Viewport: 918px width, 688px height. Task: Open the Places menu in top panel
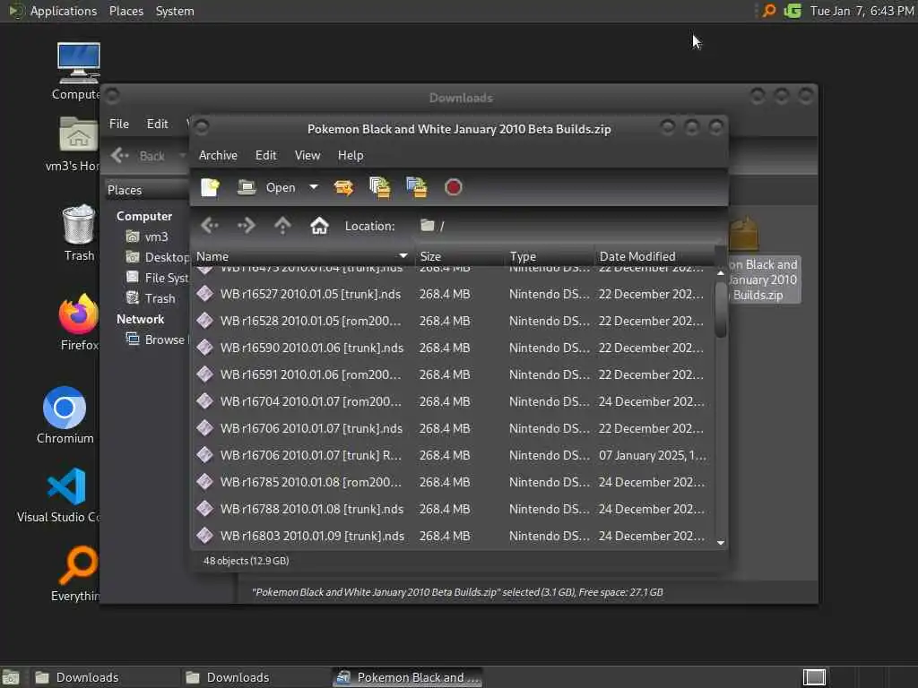126,11
